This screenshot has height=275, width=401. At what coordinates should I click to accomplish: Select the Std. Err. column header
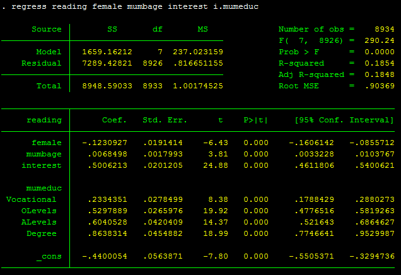point(165,120)
